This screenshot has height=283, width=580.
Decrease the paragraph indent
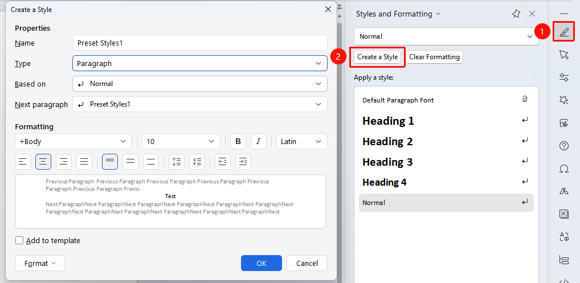223,162
